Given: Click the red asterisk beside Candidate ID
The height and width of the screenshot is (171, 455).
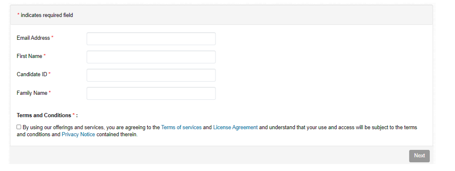Looking at the screenshot, I should [x=50, y=74].
